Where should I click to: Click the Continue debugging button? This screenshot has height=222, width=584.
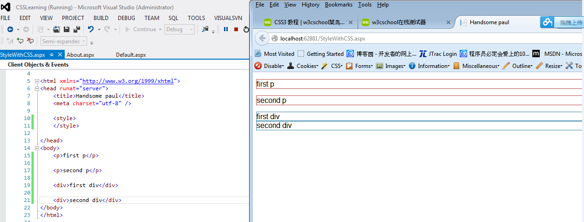[140, 29]
